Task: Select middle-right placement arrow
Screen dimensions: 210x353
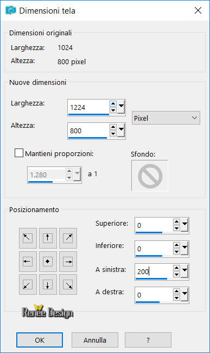Action: 68,262
